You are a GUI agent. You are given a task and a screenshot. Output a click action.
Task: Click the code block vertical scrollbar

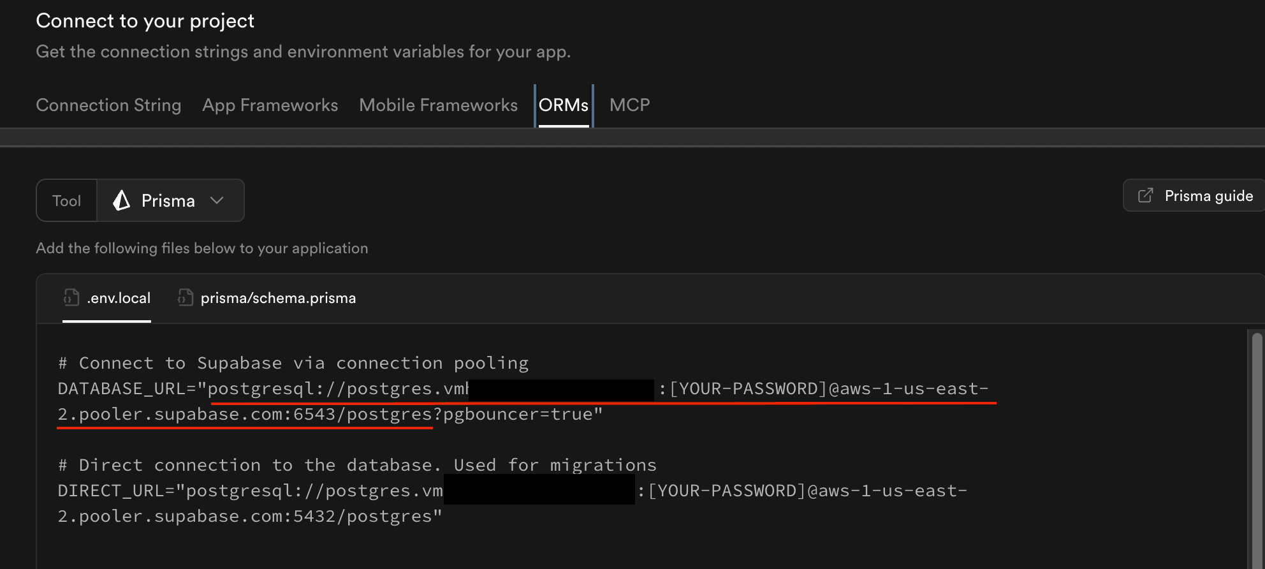pyautogui.click(x=1257, y=447)
